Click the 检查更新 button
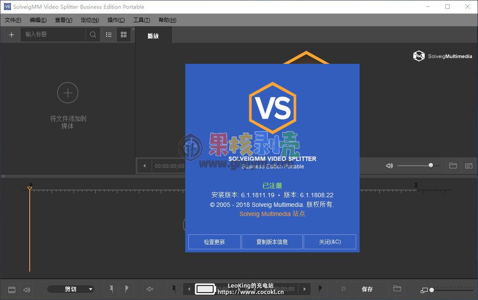Image resolution: width=478 pixels, height=300 pixels. point(214,242)
